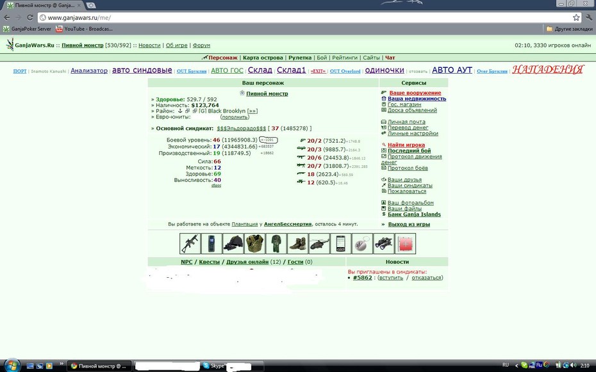Select the binoculars equipment icon
Image resolution: width=596 pixels, height=372 pixels.
384,244
